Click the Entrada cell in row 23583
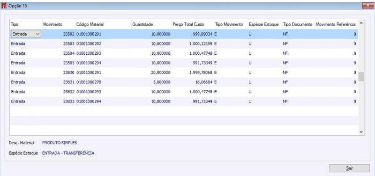Viewport: 375px width, 176px height. (18, 44)
